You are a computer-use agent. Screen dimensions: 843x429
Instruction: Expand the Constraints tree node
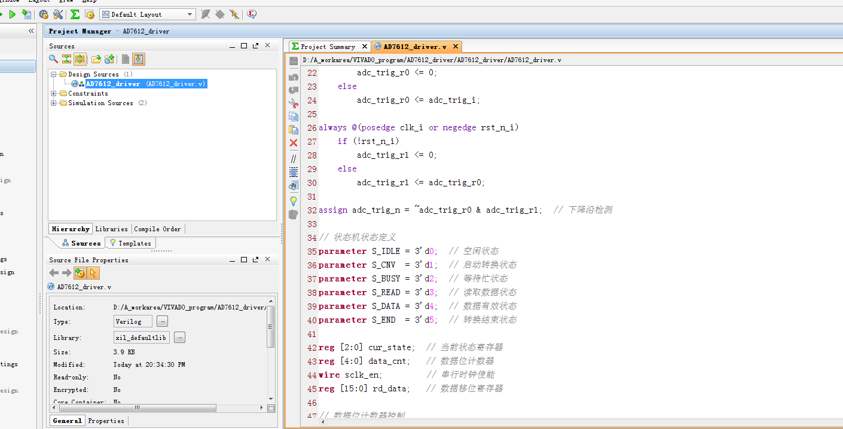click(x=54, y=93)
